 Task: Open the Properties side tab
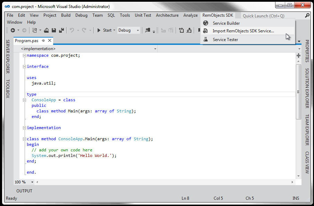(x=307, y=51)
